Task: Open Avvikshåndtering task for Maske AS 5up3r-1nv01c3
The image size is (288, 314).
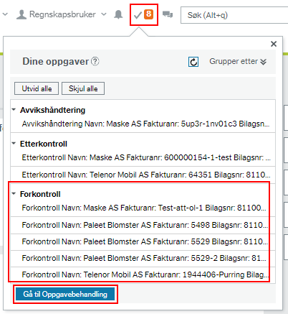Action: coord(143,124)
